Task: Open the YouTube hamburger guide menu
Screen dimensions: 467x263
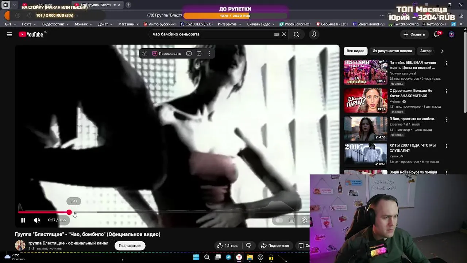Action: pos(9,34)
